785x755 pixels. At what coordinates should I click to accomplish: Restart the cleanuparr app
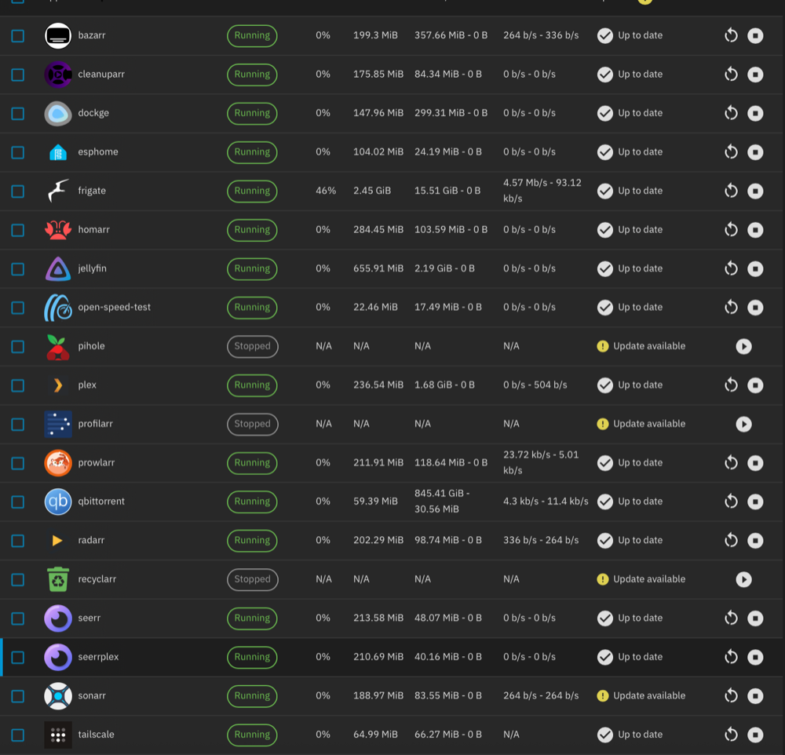click(x=731, y=75)
